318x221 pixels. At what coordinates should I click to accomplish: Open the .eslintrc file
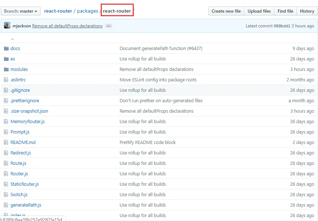click(18, 80)
